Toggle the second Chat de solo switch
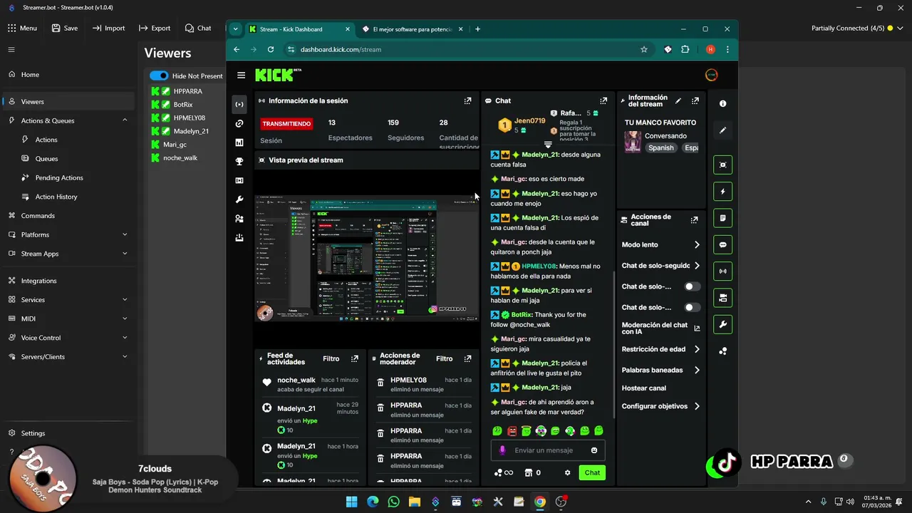 (692, 308)
